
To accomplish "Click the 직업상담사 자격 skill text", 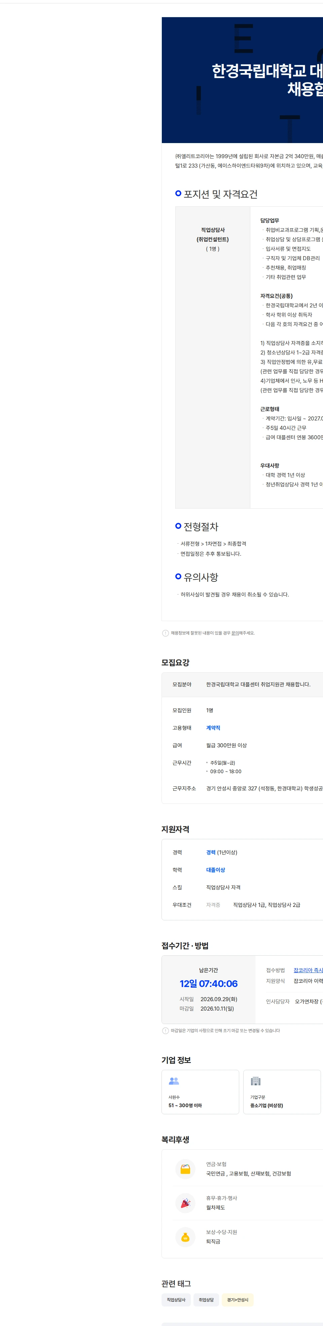I will click(x=223, y=887).
